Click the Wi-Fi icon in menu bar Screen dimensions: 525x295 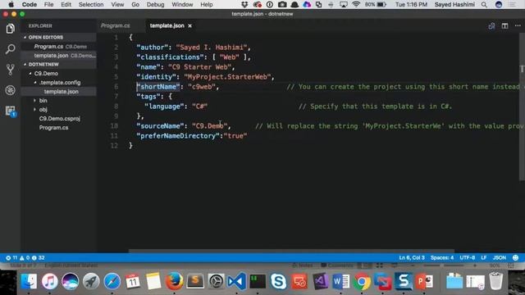[x=356, y=5]
